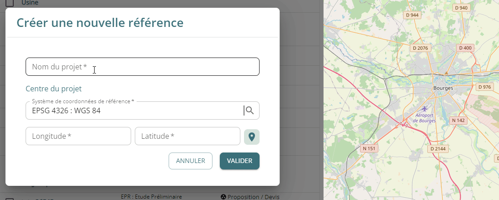
Task: Click the N 151 road marker
Action: point(368,148)
